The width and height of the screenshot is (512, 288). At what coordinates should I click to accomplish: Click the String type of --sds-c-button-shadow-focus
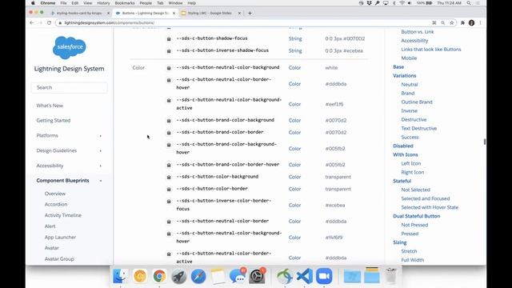pyautogui.click(x=295, y=39)
